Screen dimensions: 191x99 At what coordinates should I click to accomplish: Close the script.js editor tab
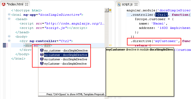136,4
